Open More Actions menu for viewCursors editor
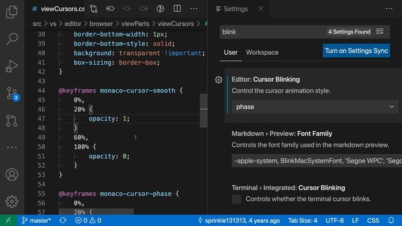 (x=194, y=9)
